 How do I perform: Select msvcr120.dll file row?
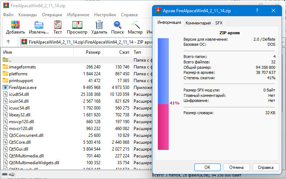tap(77, 129)
